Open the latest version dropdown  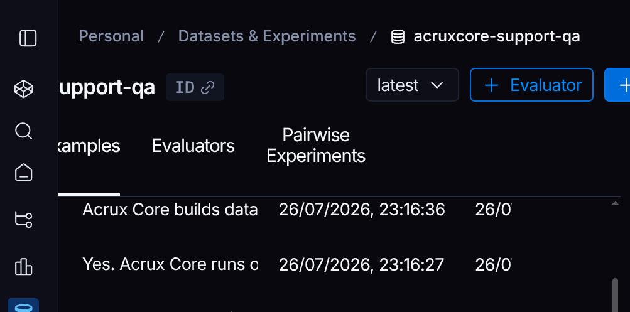coord(412,85)
